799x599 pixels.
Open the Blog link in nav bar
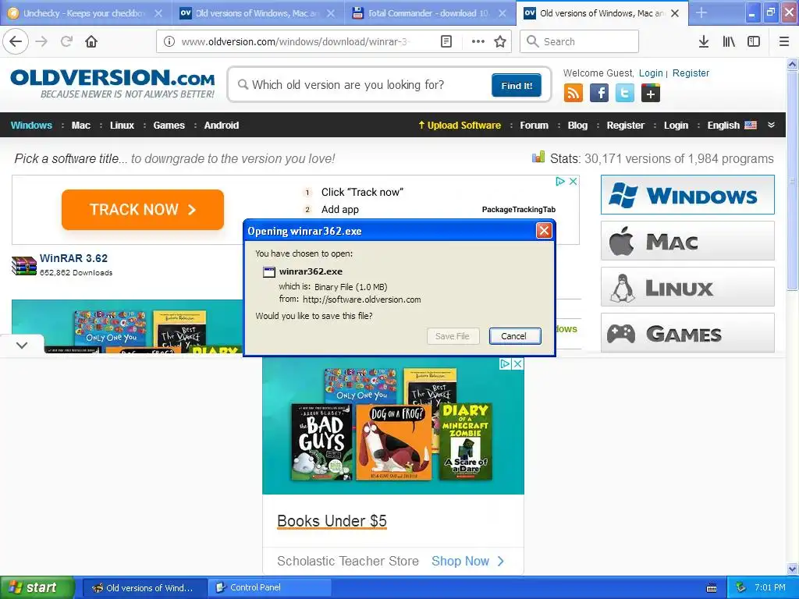pos(577,126)
